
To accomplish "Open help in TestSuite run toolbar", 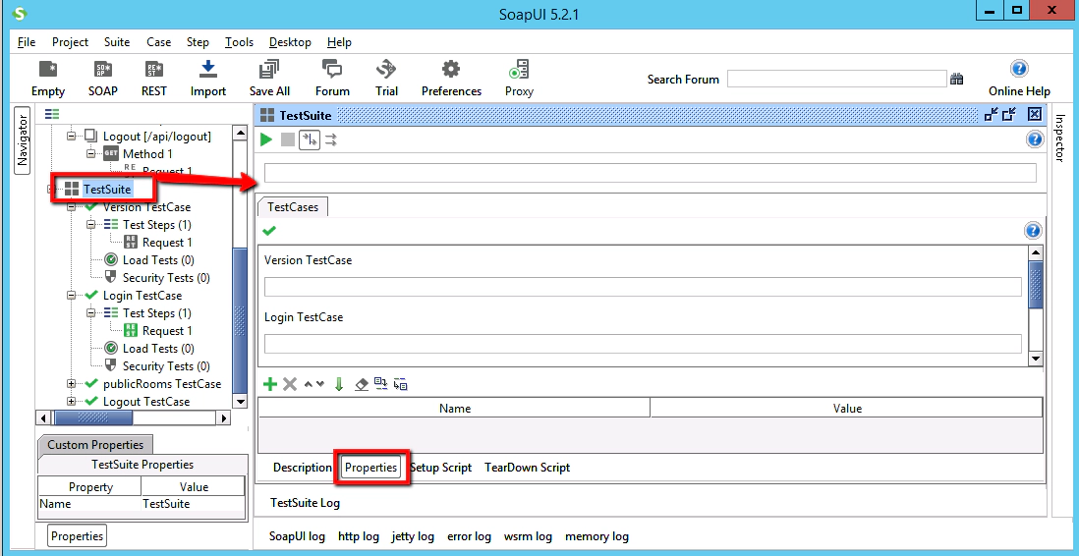I will point(1034,139).
